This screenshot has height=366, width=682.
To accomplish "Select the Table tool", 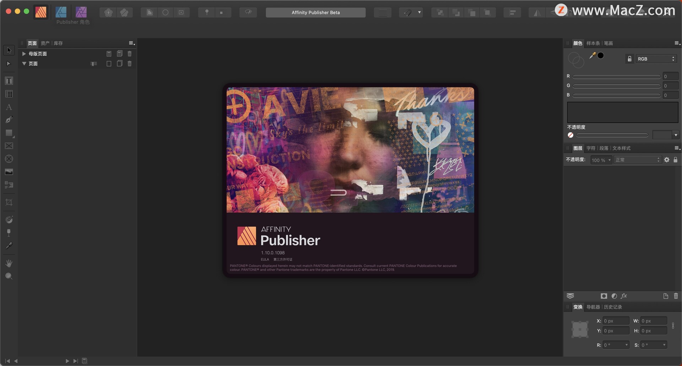I will coord(9,94).
